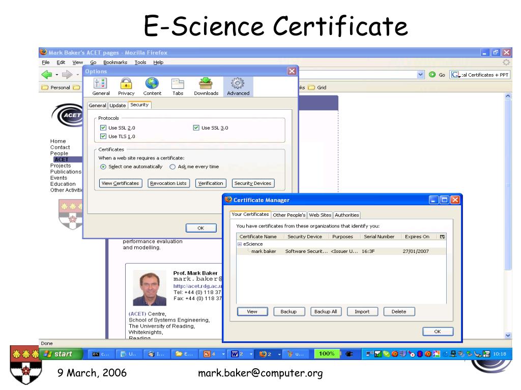Click the folder E... taskbar button
The image size is (521, 390).
pyautogui.click(x=184, y=354)
